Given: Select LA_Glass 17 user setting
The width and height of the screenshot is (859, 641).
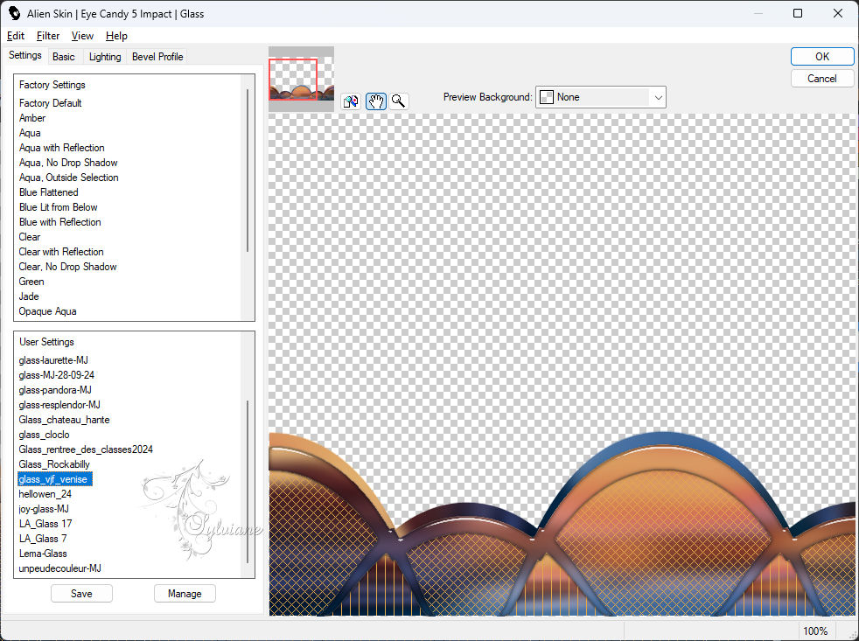Looking at the screenshot, I should tap(45, 523).
